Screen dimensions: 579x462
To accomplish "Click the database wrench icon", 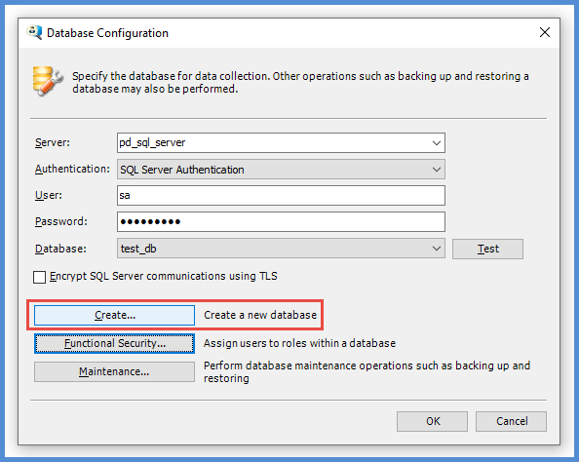I will click(47, 81).
